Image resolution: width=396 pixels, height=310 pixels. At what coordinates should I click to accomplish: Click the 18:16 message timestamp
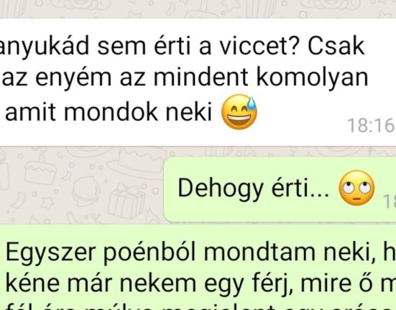point(372,126)
